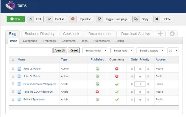Open the Frontpage sub-tab

pyautogui.click(x=49, y=41)
